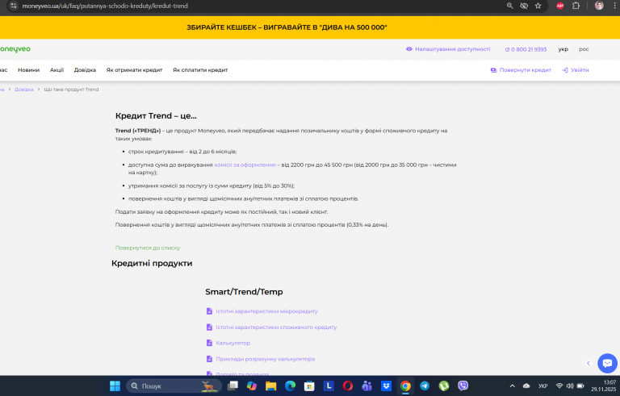
Task: Open the clock showing 13:07 29.11.2025
Action: [x=603, y=386]
